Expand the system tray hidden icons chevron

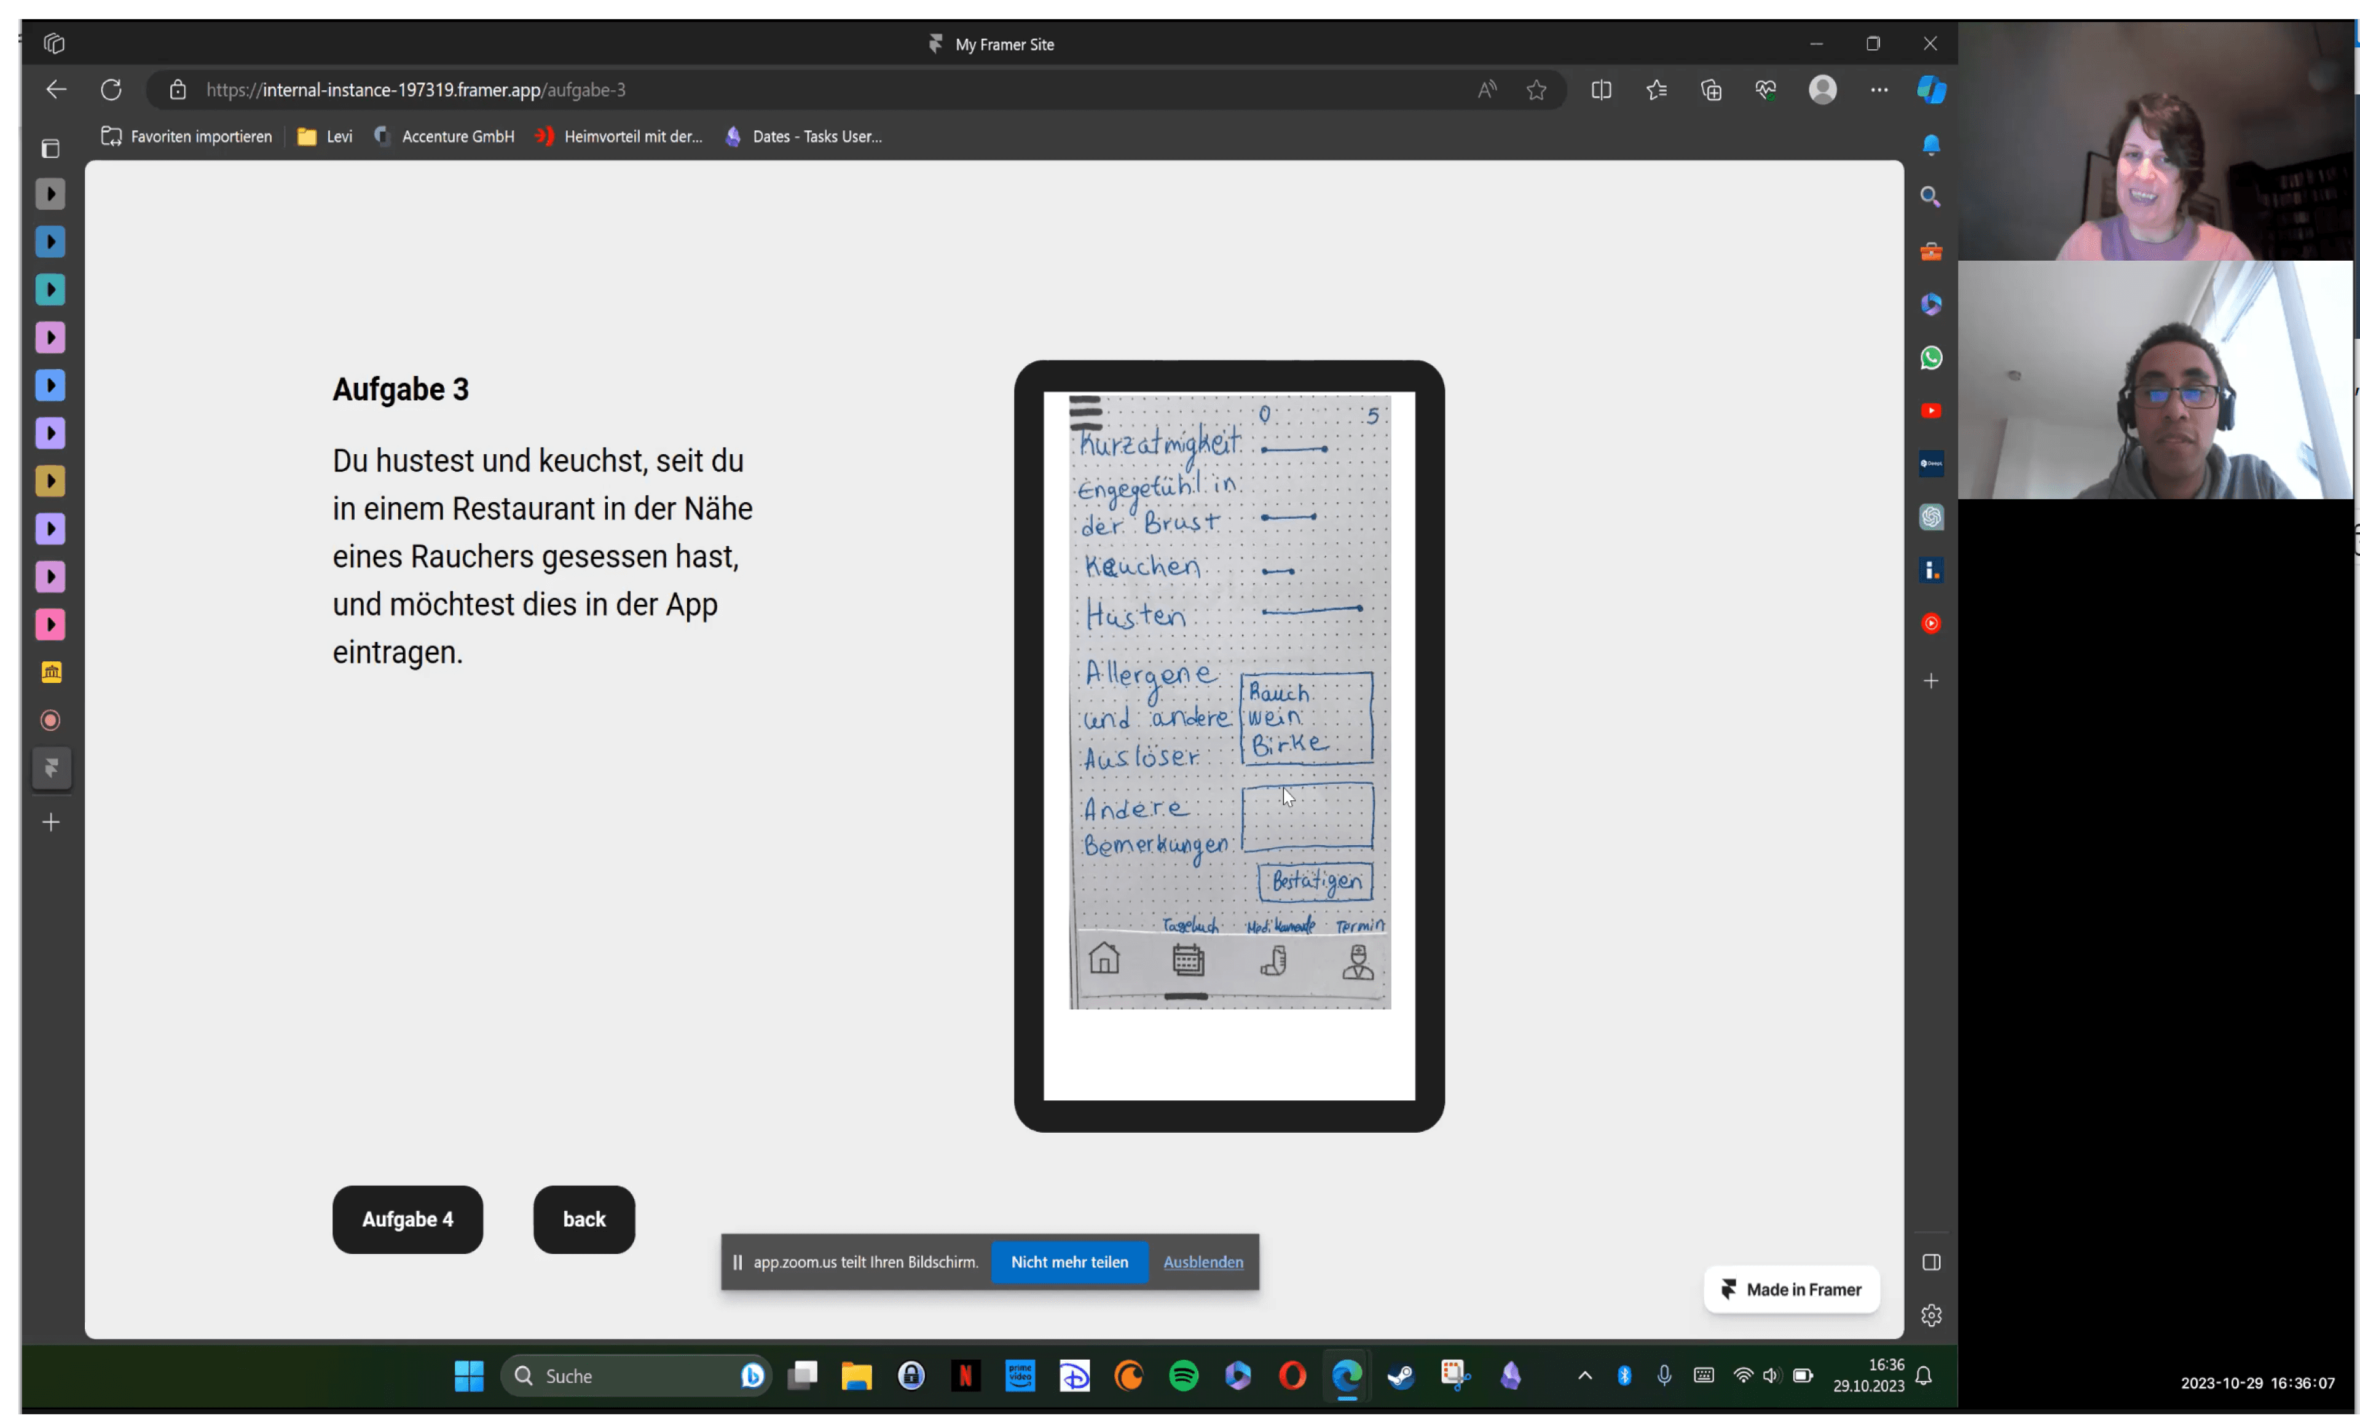1585,1376
